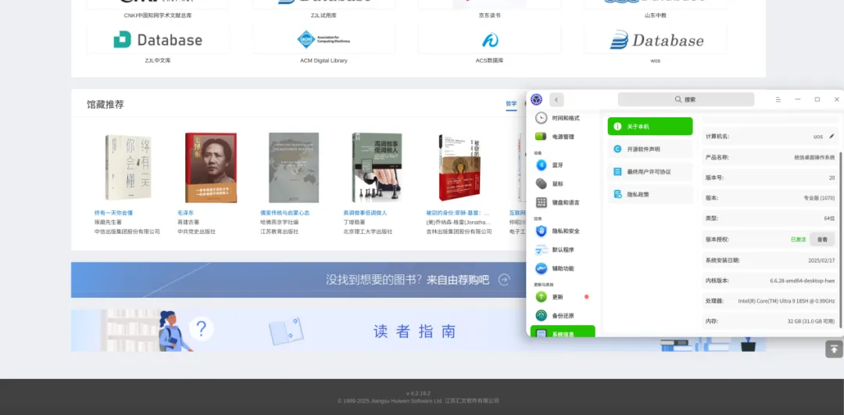
Task: Open the Privacy Policy (隐私政策) item
Action: tap(650, 195)
